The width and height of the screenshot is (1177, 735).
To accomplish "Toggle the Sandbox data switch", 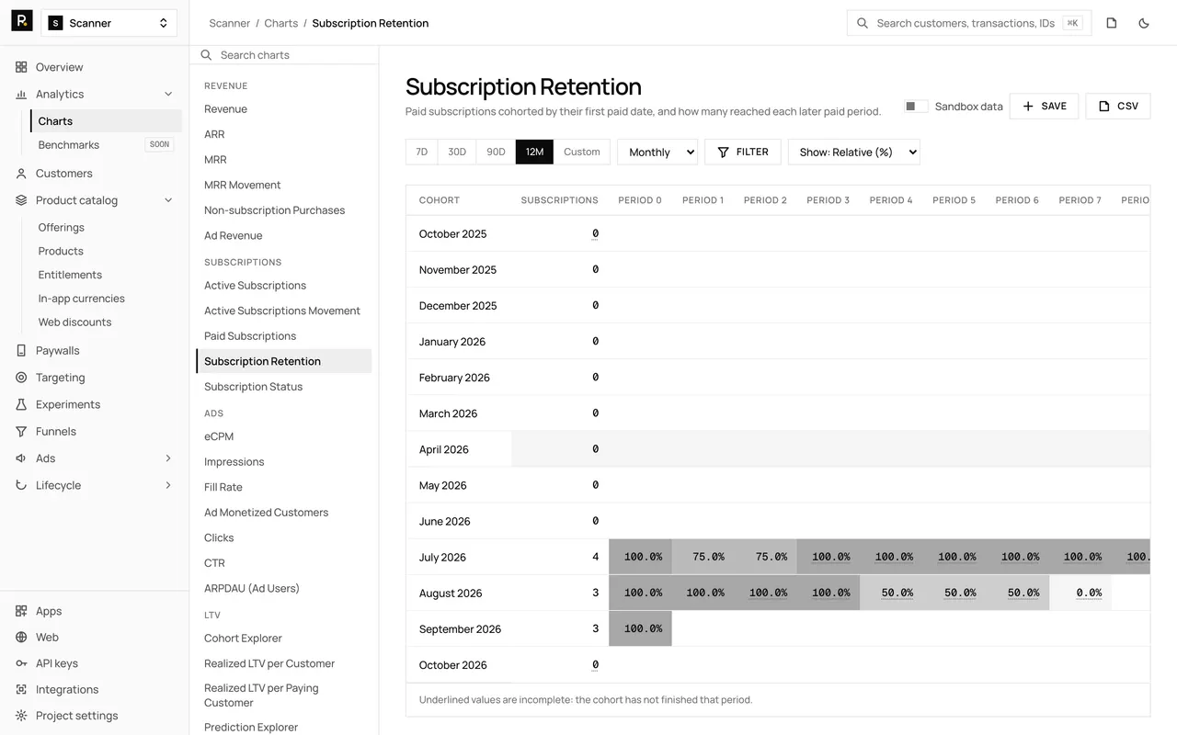I will click(916, 107).
